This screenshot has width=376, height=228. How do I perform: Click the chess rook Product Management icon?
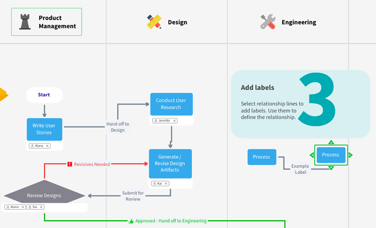pos(25,22)
